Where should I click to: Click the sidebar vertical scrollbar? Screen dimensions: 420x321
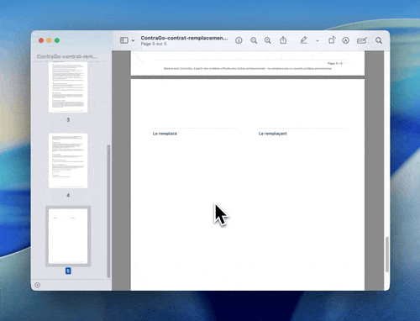pyautogui.click(x=108, y=211)
